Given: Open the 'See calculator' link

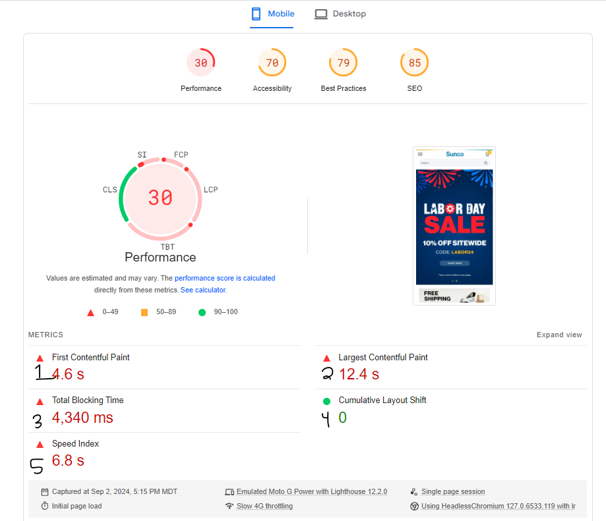Looking at the screenshot, I should (x=203, y=290).
